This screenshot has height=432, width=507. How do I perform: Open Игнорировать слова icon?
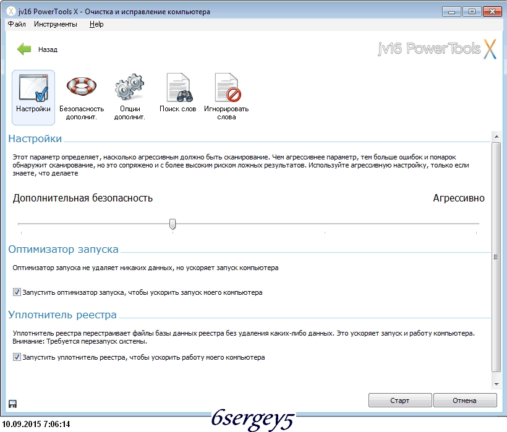pyautogui.click(x=226, y=97)
